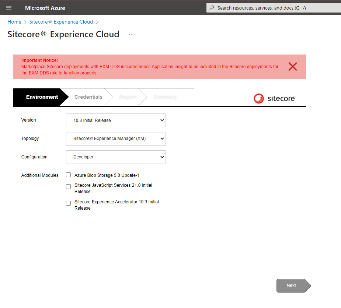Go to the Region step
Screen dimensions: 341x308
pyautogui.click(x=128, y=97)
